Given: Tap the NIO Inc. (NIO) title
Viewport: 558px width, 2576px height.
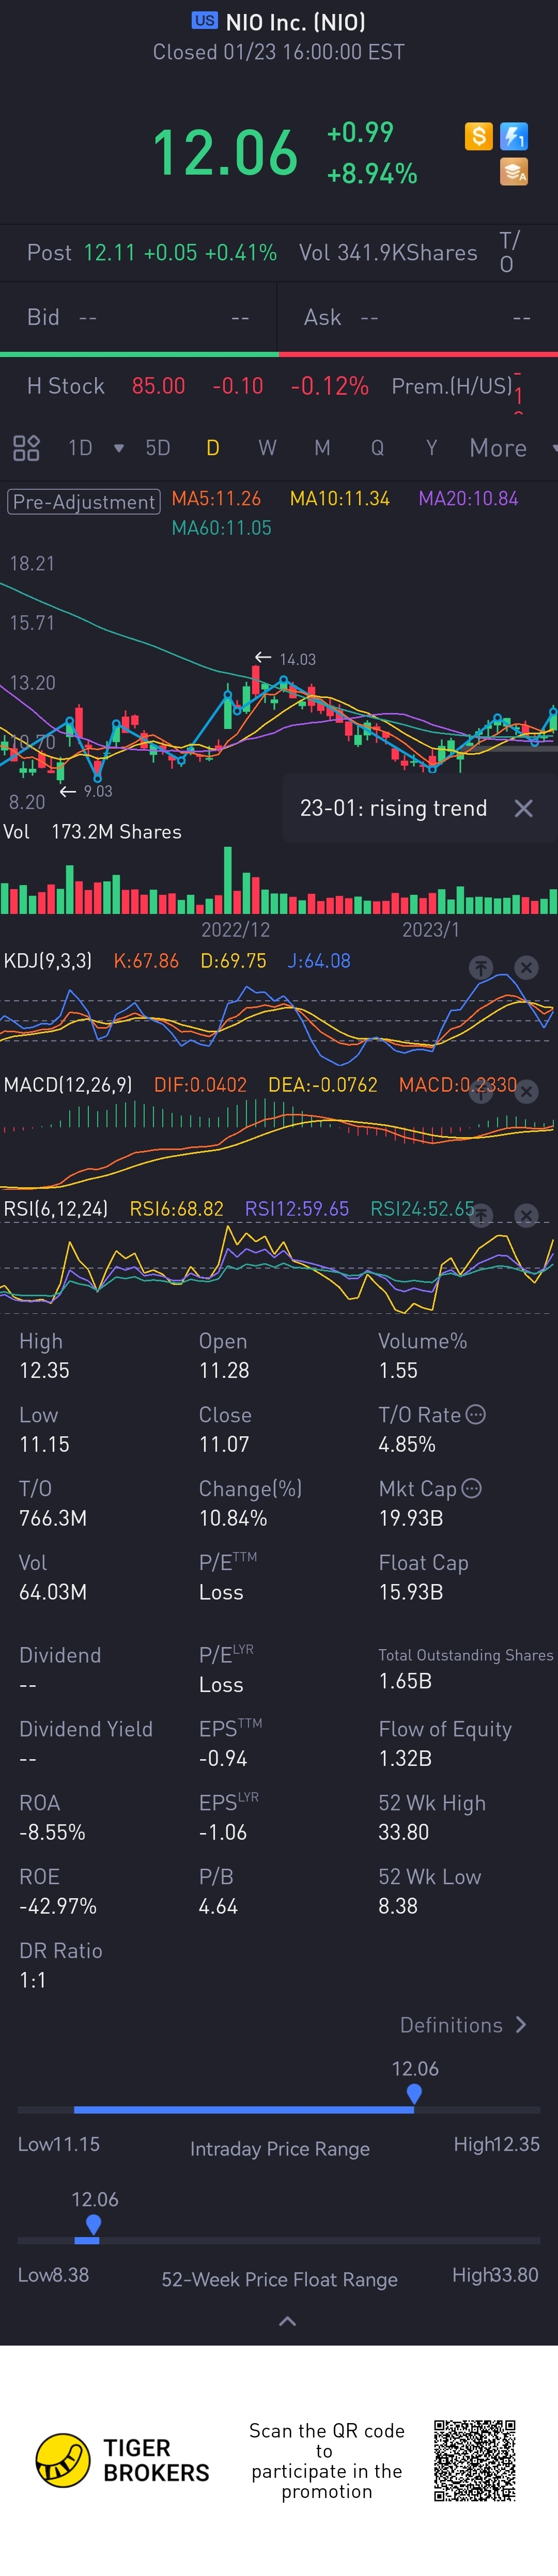Looking at the screenshot, I should (x=295, y=21).
